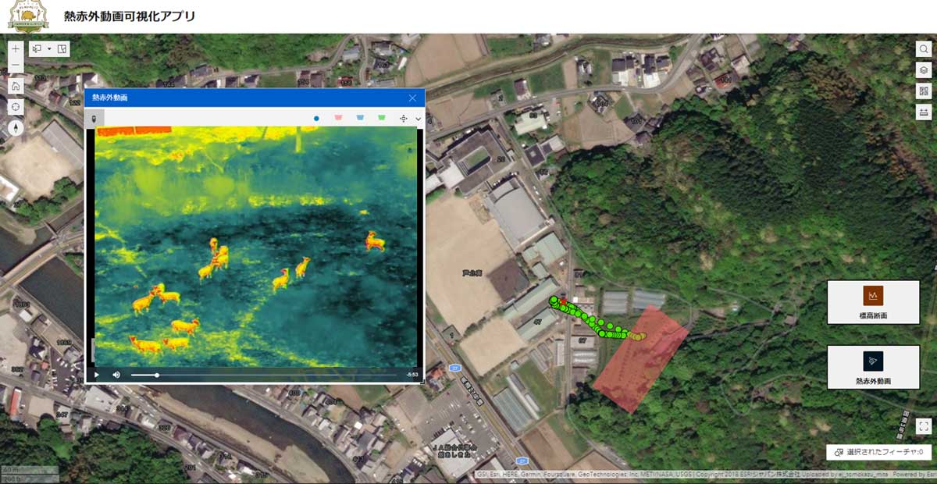937x484 pixels.
Task: Click the GPS pin icon in the video panel
Action: [94, 119]
